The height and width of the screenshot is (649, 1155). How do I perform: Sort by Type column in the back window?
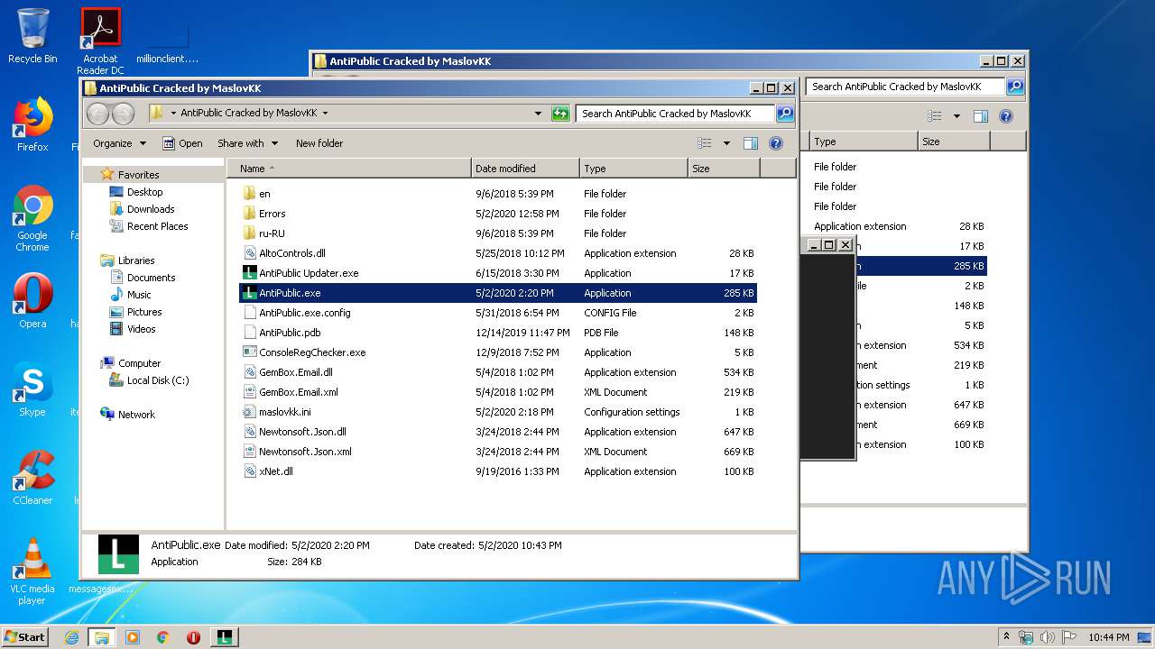pyautogui.click(x=864, y=142)
